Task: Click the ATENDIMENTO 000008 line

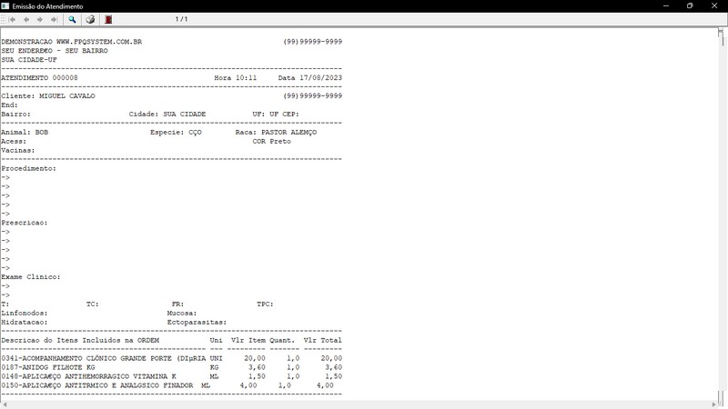Action: tap(39, 78)
